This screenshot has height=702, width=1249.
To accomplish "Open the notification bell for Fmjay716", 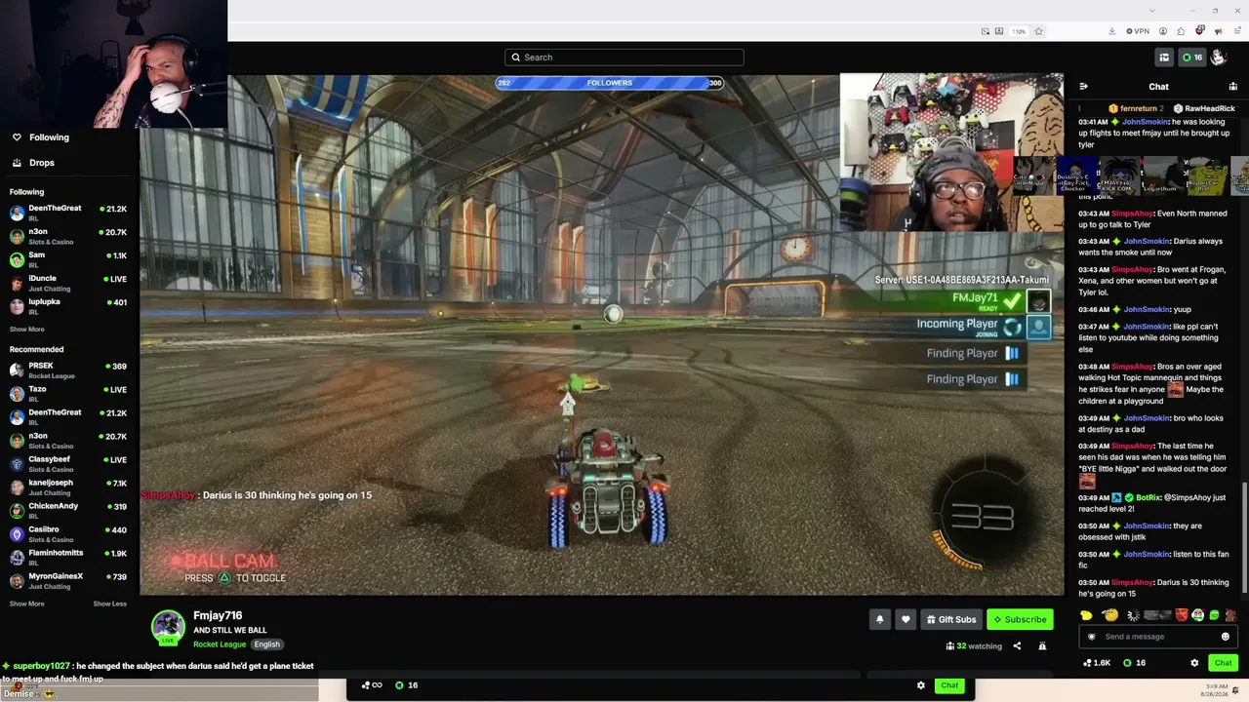I will [879, 619].
